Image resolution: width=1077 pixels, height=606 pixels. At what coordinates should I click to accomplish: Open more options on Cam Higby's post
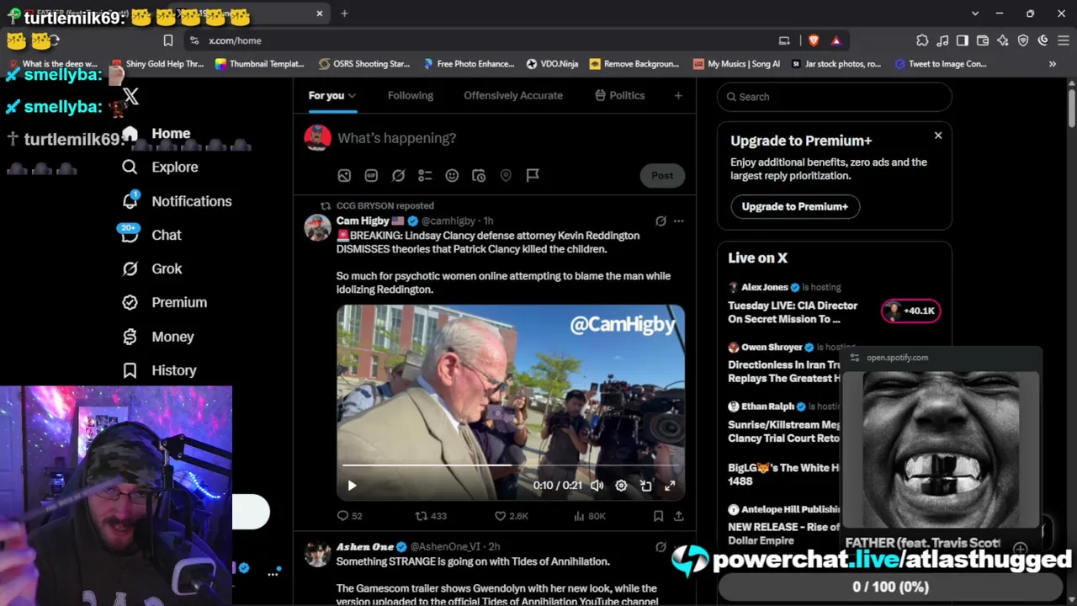point(678,221)
